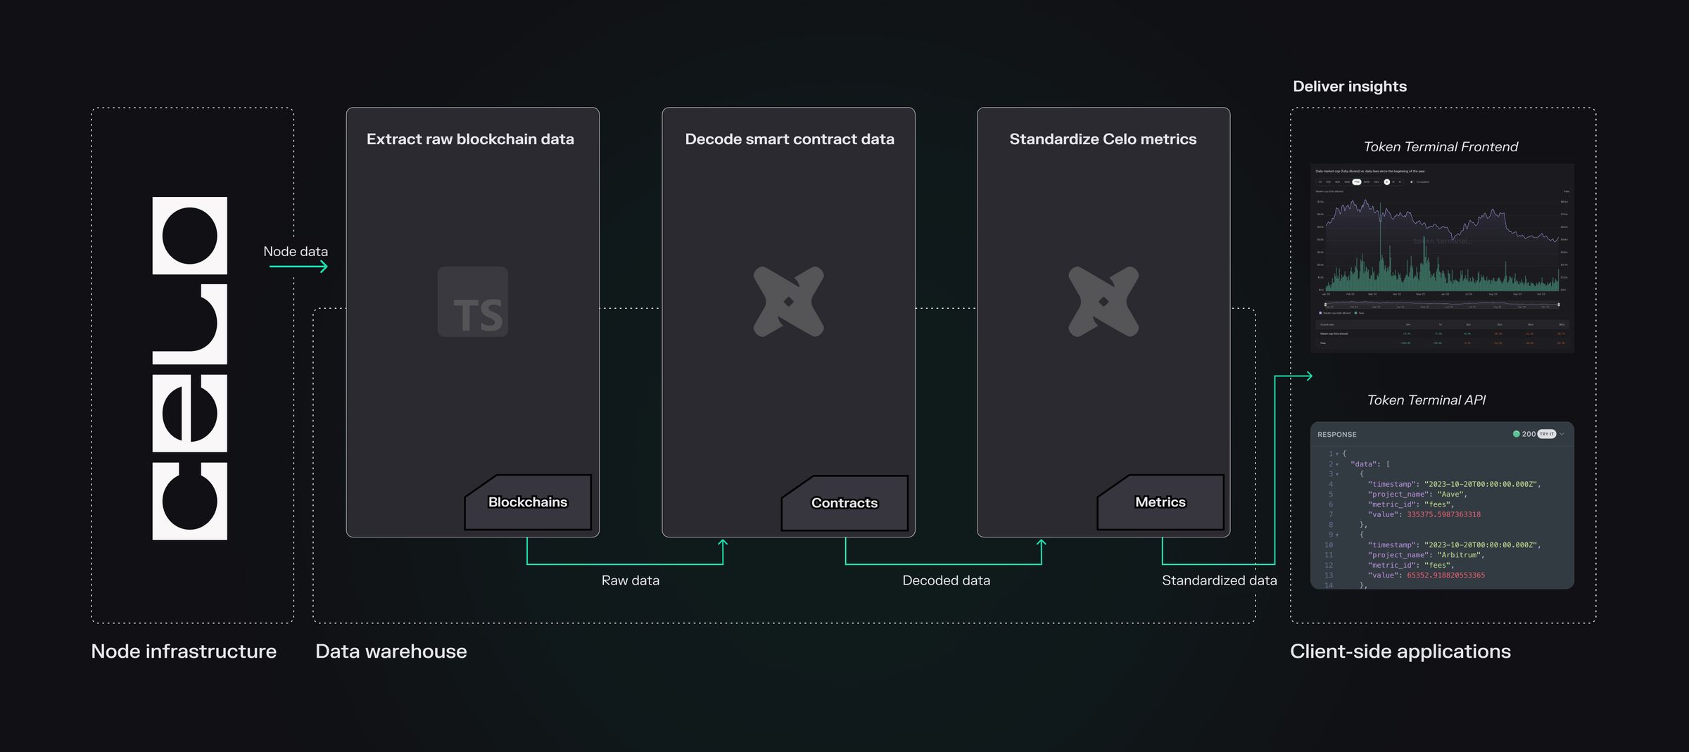This screenshot has height=752, width=1689.
Task: Click the green 200 status dot
Action: (x=1516, y=434)
